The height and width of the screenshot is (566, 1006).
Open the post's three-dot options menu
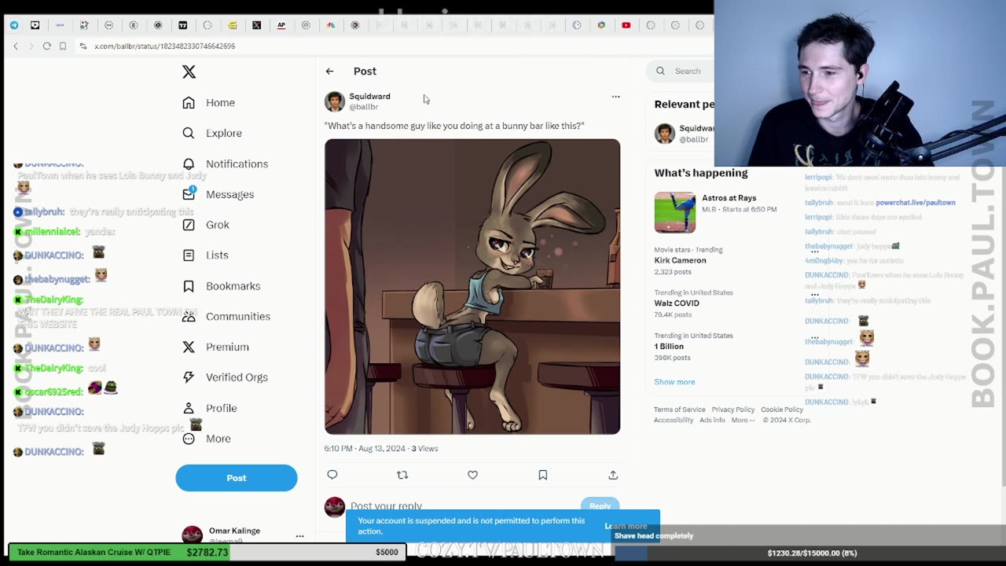point(615,97)
